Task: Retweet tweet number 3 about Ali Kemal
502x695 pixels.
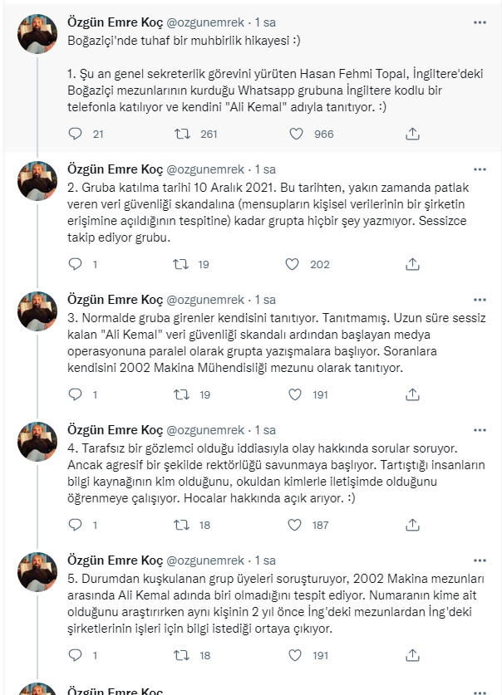Action: 181,394
